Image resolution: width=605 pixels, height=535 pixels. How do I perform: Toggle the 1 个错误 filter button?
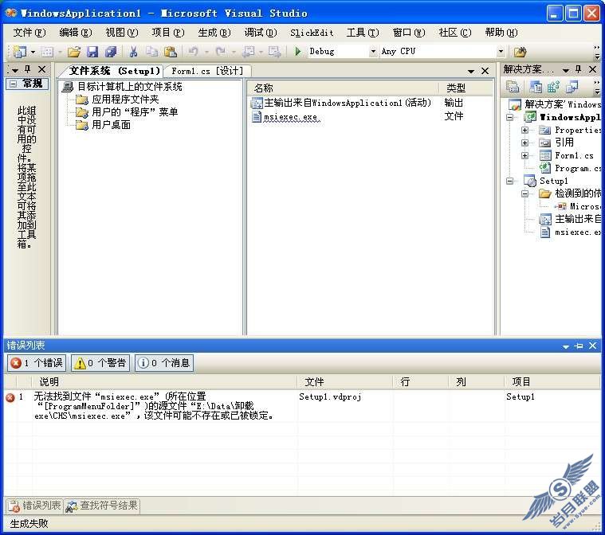[37, 363]
